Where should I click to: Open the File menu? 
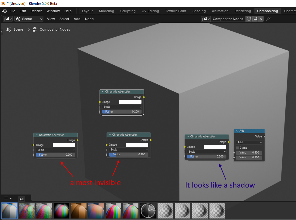tap(12, 11)
